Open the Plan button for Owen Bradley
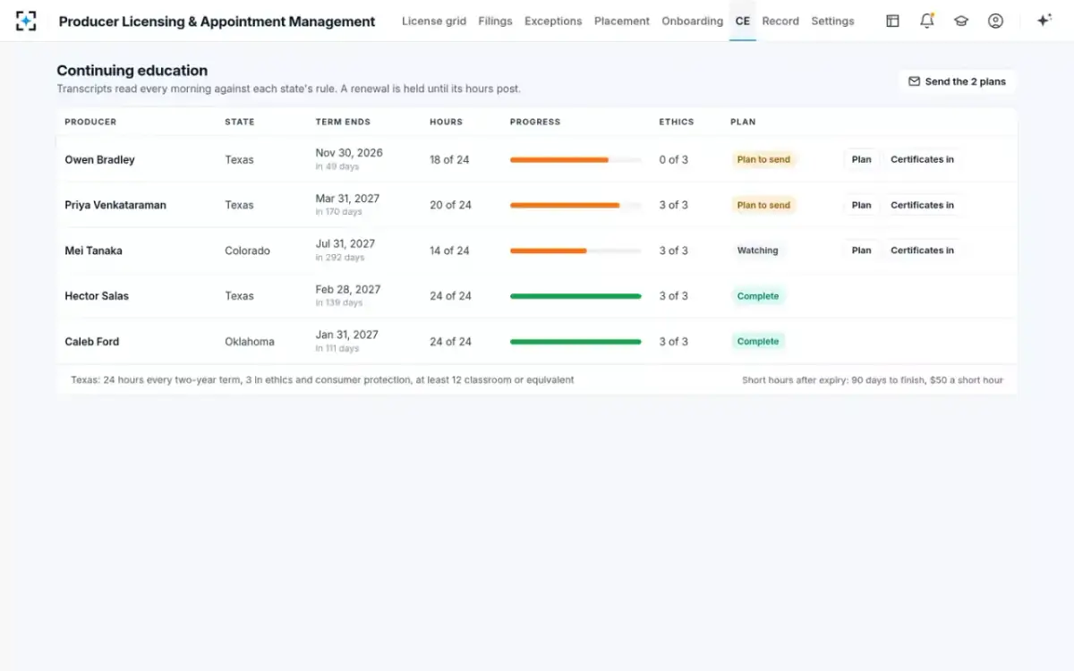 [x=862, y=159]
